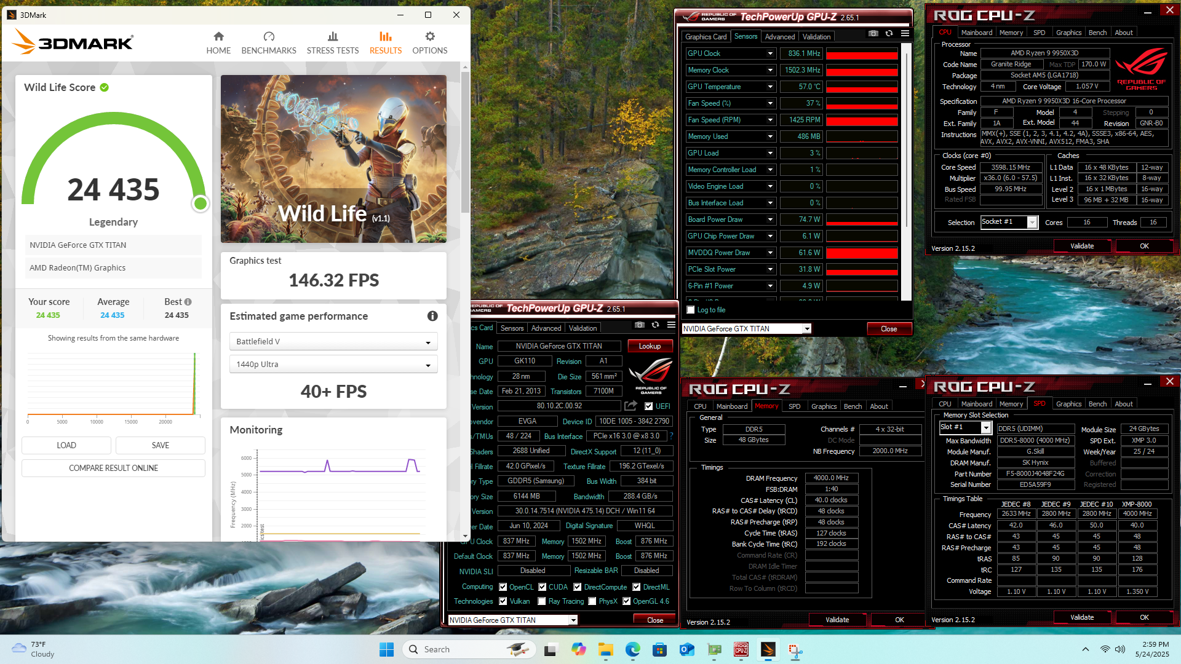Click 3DMark icon in taskbar

pyautogui.click(x=768, y=649)
